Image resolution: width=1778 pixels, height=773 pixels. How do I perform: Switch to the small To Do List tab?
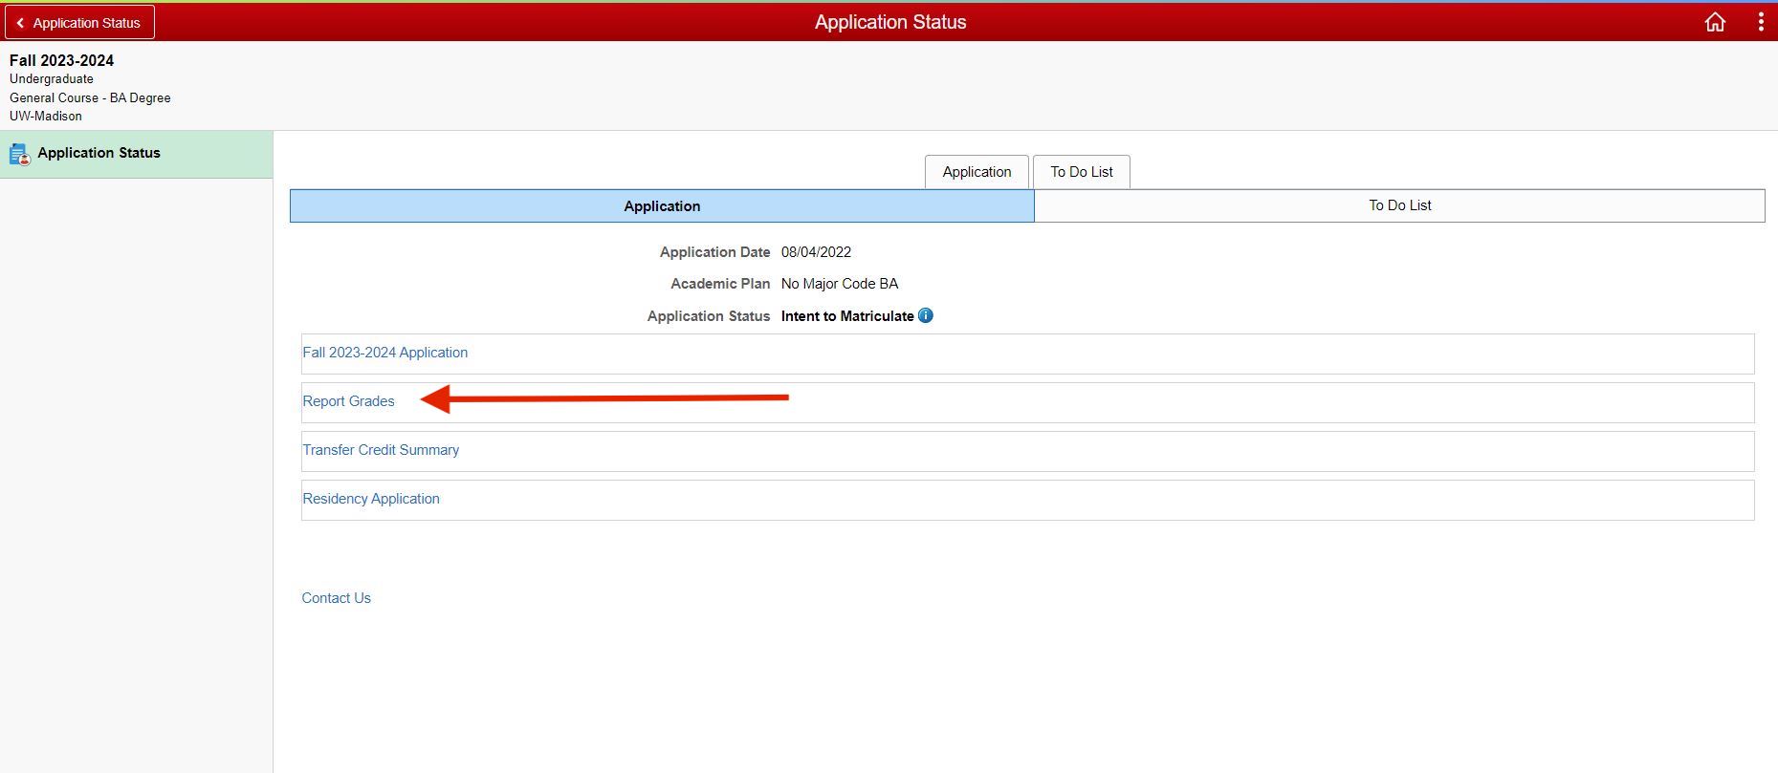pos(1082,172)
